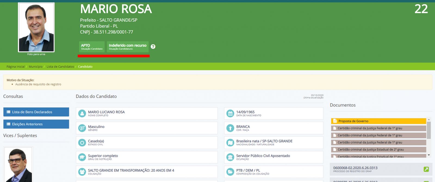Open Proposta de Governo document
The width and height of the screenshot is (435, 182).
pos(378,121)
